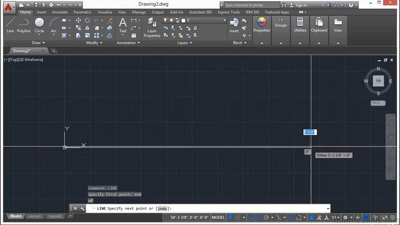Image resolution: width=400 pixels, height=225 pixels.
Task: Toggle object snap in status bar
Action: (x=299, y=217)
